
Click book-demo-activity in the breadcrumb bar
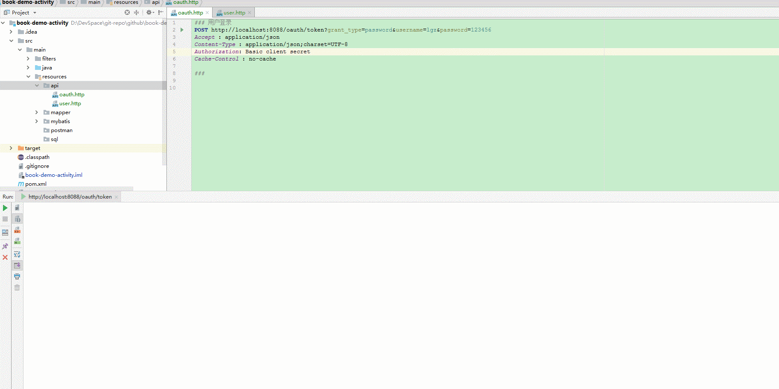tap(28, 3)
